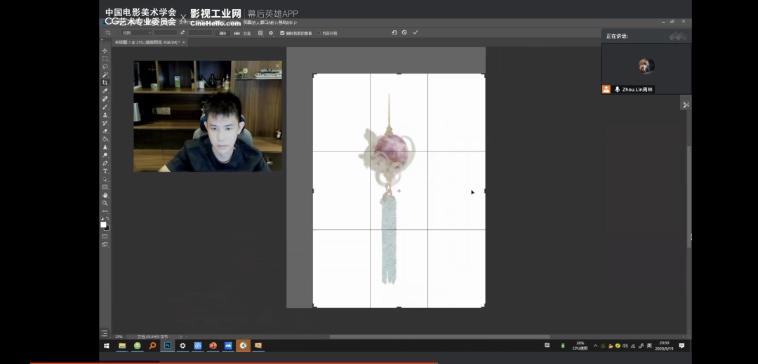Commit the crop with the checkmark
The image size is (758, 364).
point(415,32)
